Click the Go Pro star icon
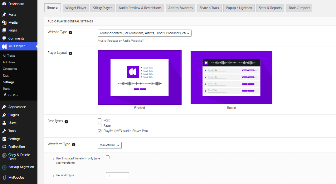Image resolution: width=336 pixels, height=184 pixels. (x=5, y=95)
